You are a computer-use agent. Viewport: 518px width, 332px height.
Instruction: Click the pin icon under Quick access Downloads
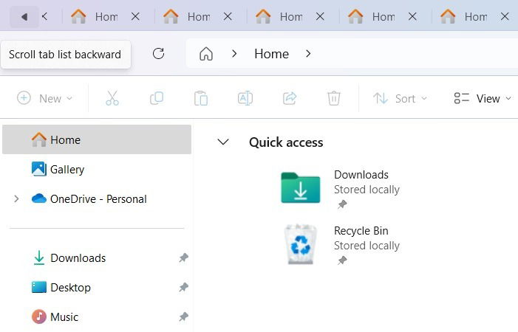(x=342, y=204)
